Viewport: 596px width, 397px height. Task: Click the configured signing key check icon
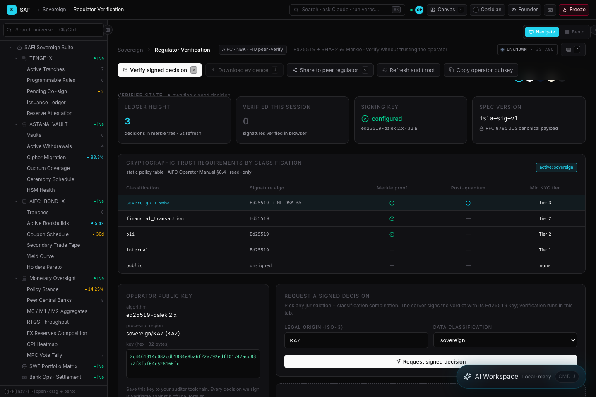365,119
